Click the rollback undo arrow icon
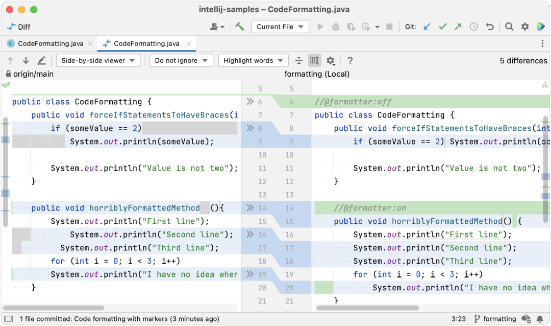 click(x=489, y=27)
